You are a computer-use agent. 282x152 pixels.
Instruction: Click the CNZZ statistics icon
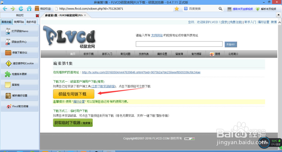190,139
